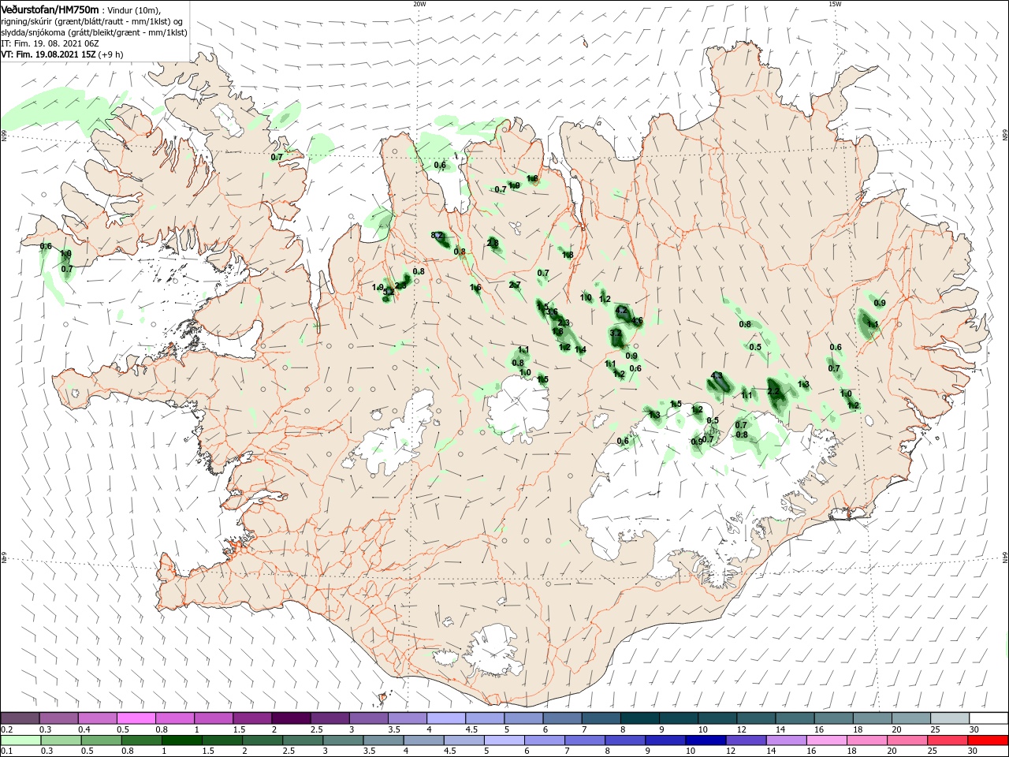1009x757 pixels.
Task: Click the 2.7 precipitation value on the map
Action: click(515, 285)
